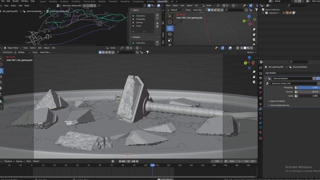
Task: Open the GIS menu in main viewport
Action: coord(53,48)
